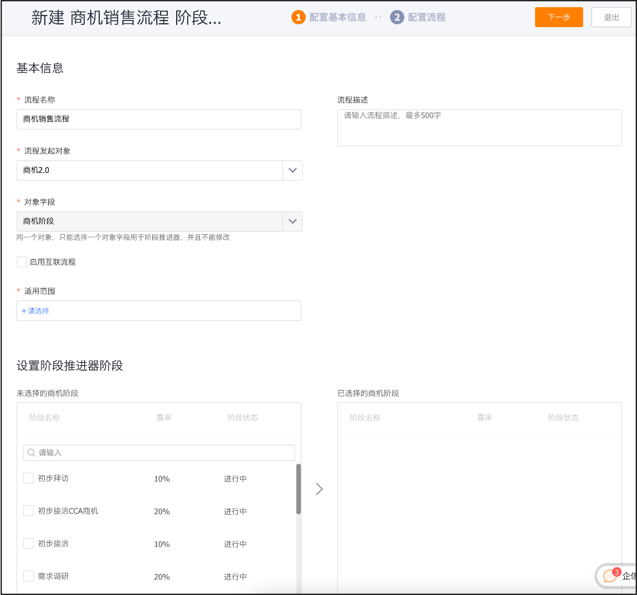637x595 pixels.
Task: Click the 流程名称 input field
Action: click(x=159, y=119)
